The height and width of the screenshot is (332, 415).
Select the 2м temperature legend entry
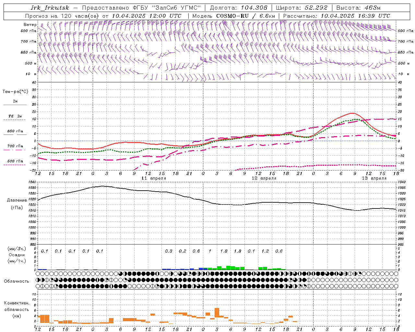15,101
